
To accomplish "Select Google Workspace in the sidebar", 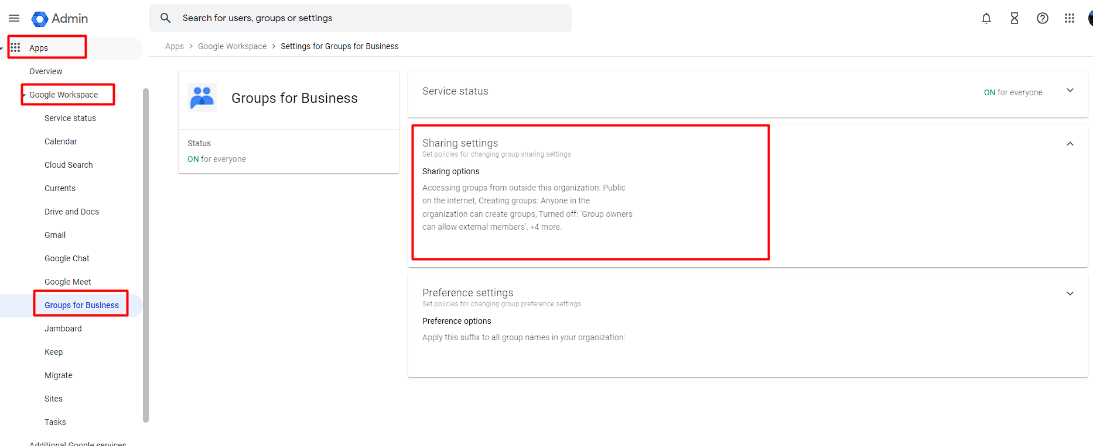I will (x=64, y=95).
